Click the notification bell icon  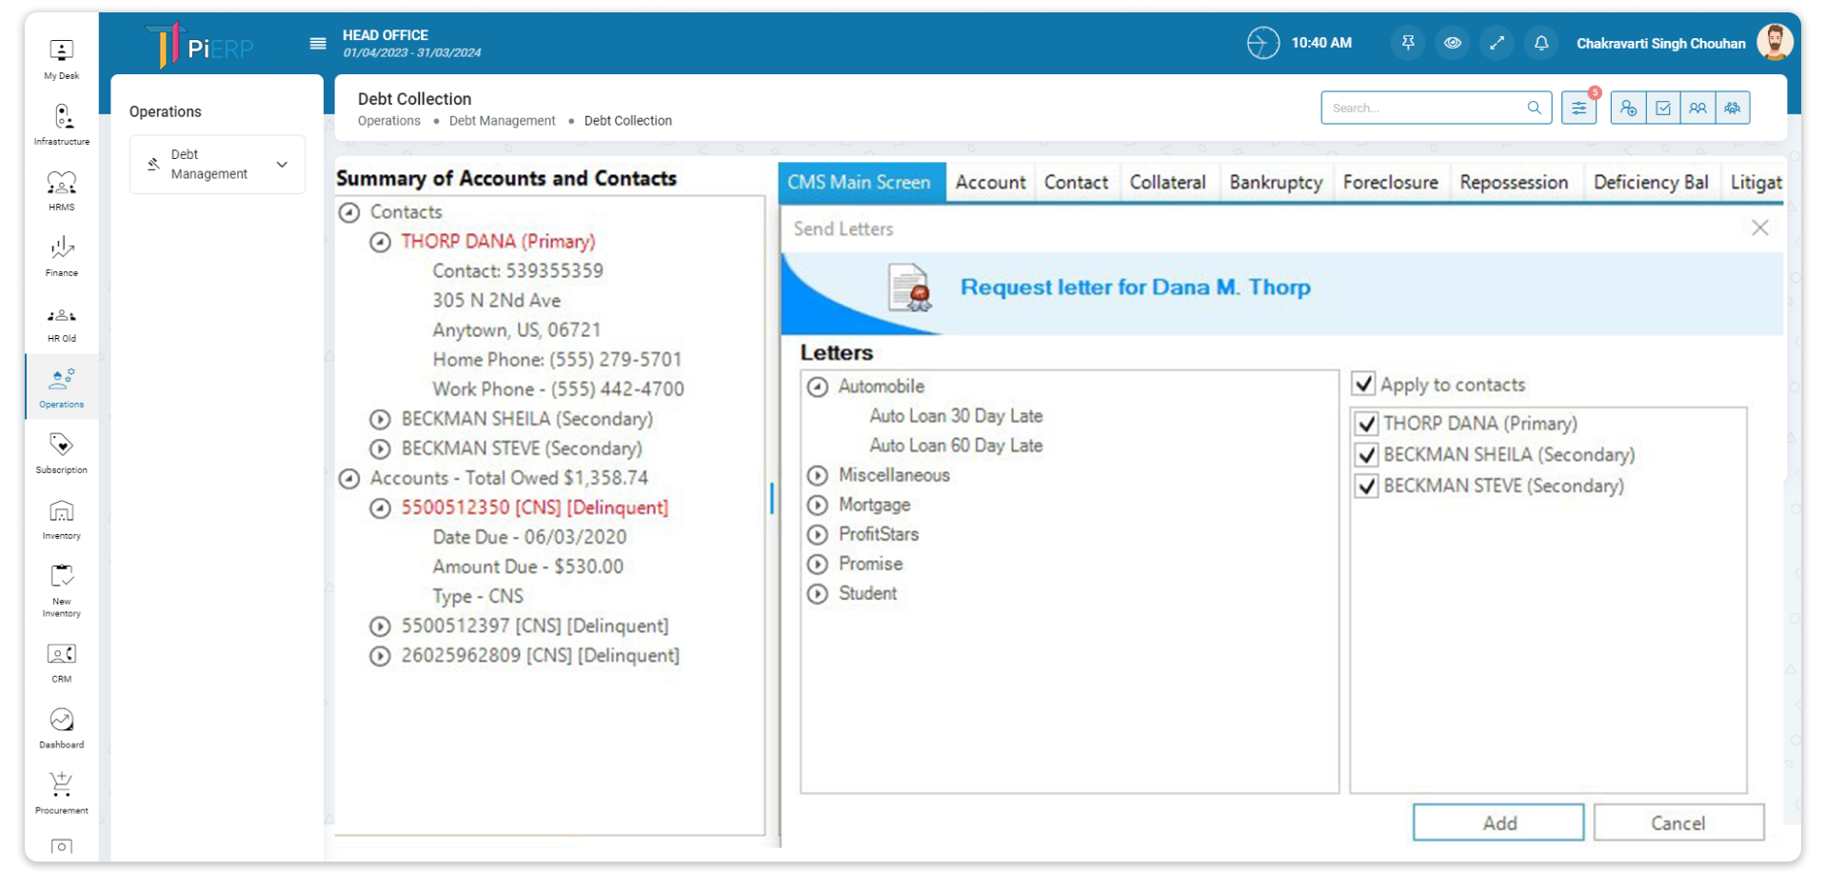(x=1540, y=43)
